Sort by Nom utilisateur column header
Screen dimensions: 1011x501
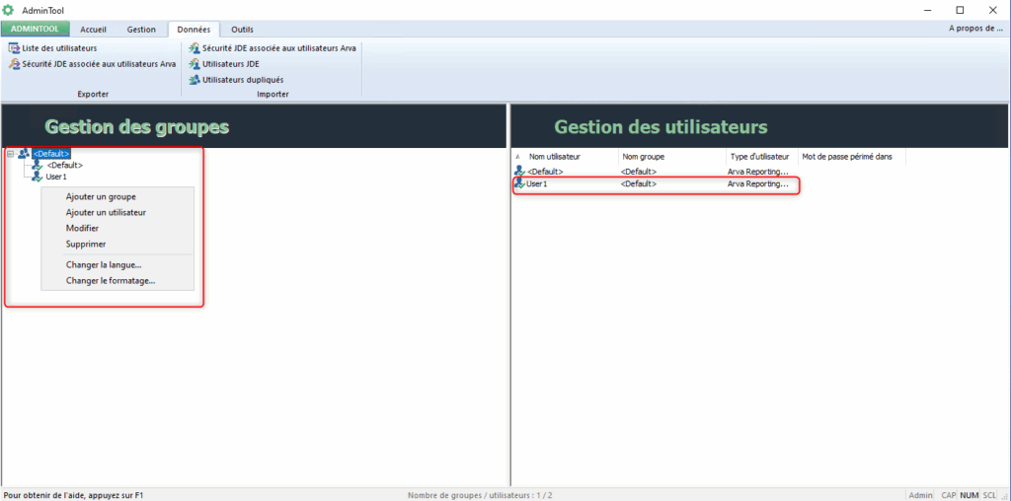[x=555, y=156]
